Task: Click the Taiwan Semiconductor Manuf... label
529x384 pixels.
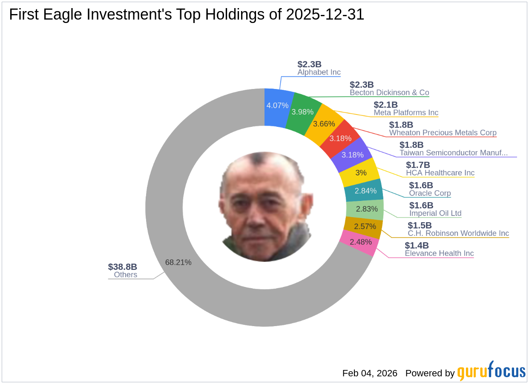Action: 454,153
